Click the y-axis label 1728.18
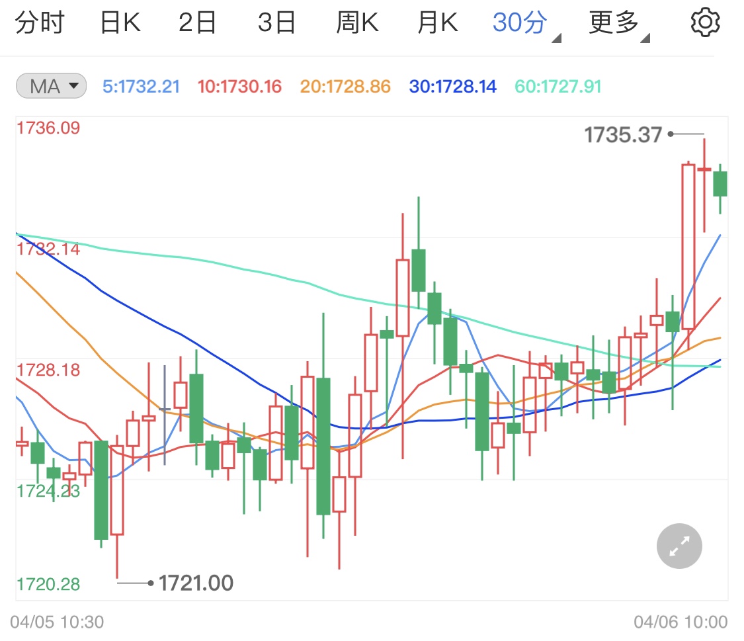The height and width of the screenshot is (641, 744). tap(48, 370)
